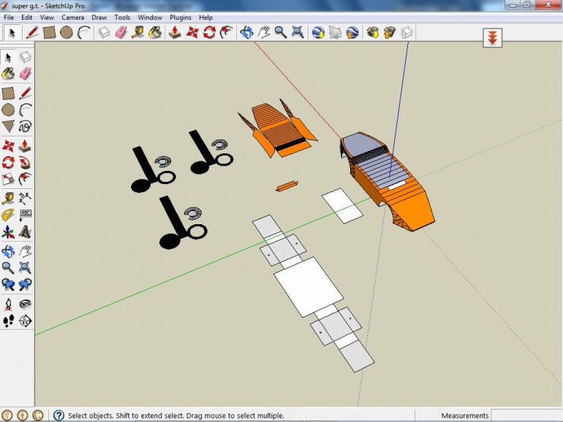Click the Measurements input box
This screenshot has height=422, width=563.
point(526,415)
